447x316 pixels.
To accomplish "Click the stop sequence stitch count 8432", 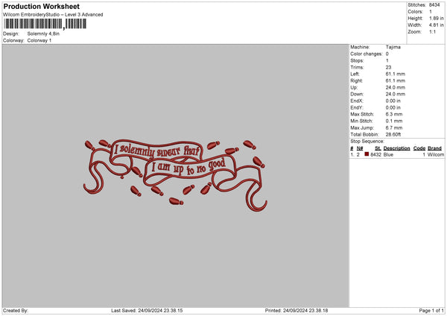I will click(x=375, y=154).
